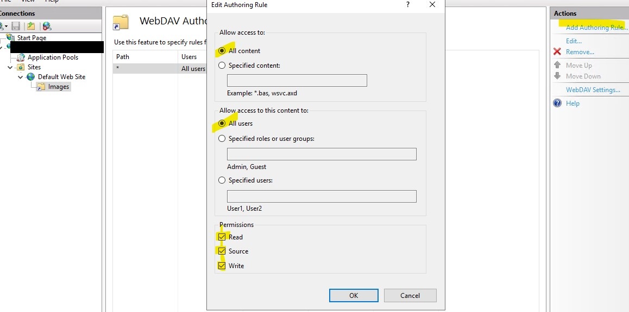Click the disabled Save icon in Connections toolbar

click(16, 27)
